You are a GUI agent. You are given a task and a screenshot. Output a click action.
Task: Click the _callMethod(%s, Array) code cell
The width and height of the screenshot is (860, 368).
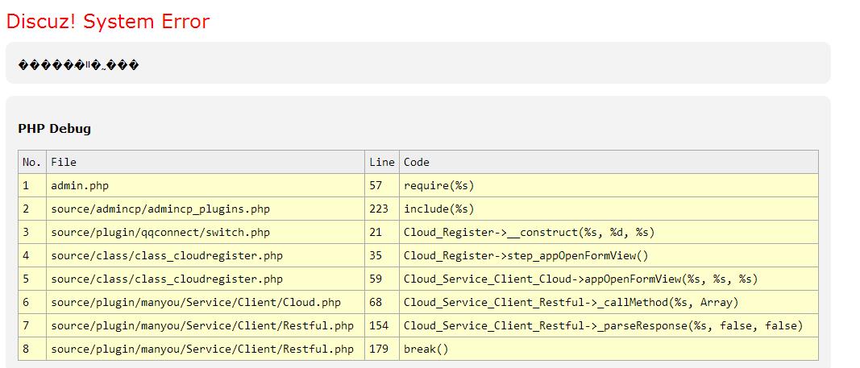[571, 302]
